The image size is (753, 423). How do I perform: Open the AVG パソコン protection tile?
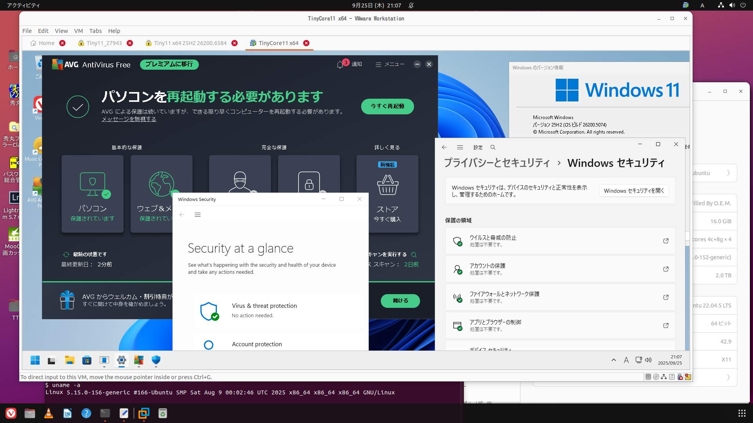pyautogui.click(x=93, y=194)
